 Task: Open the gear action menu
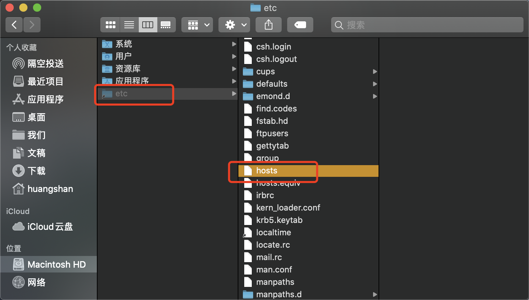(234, 25)
